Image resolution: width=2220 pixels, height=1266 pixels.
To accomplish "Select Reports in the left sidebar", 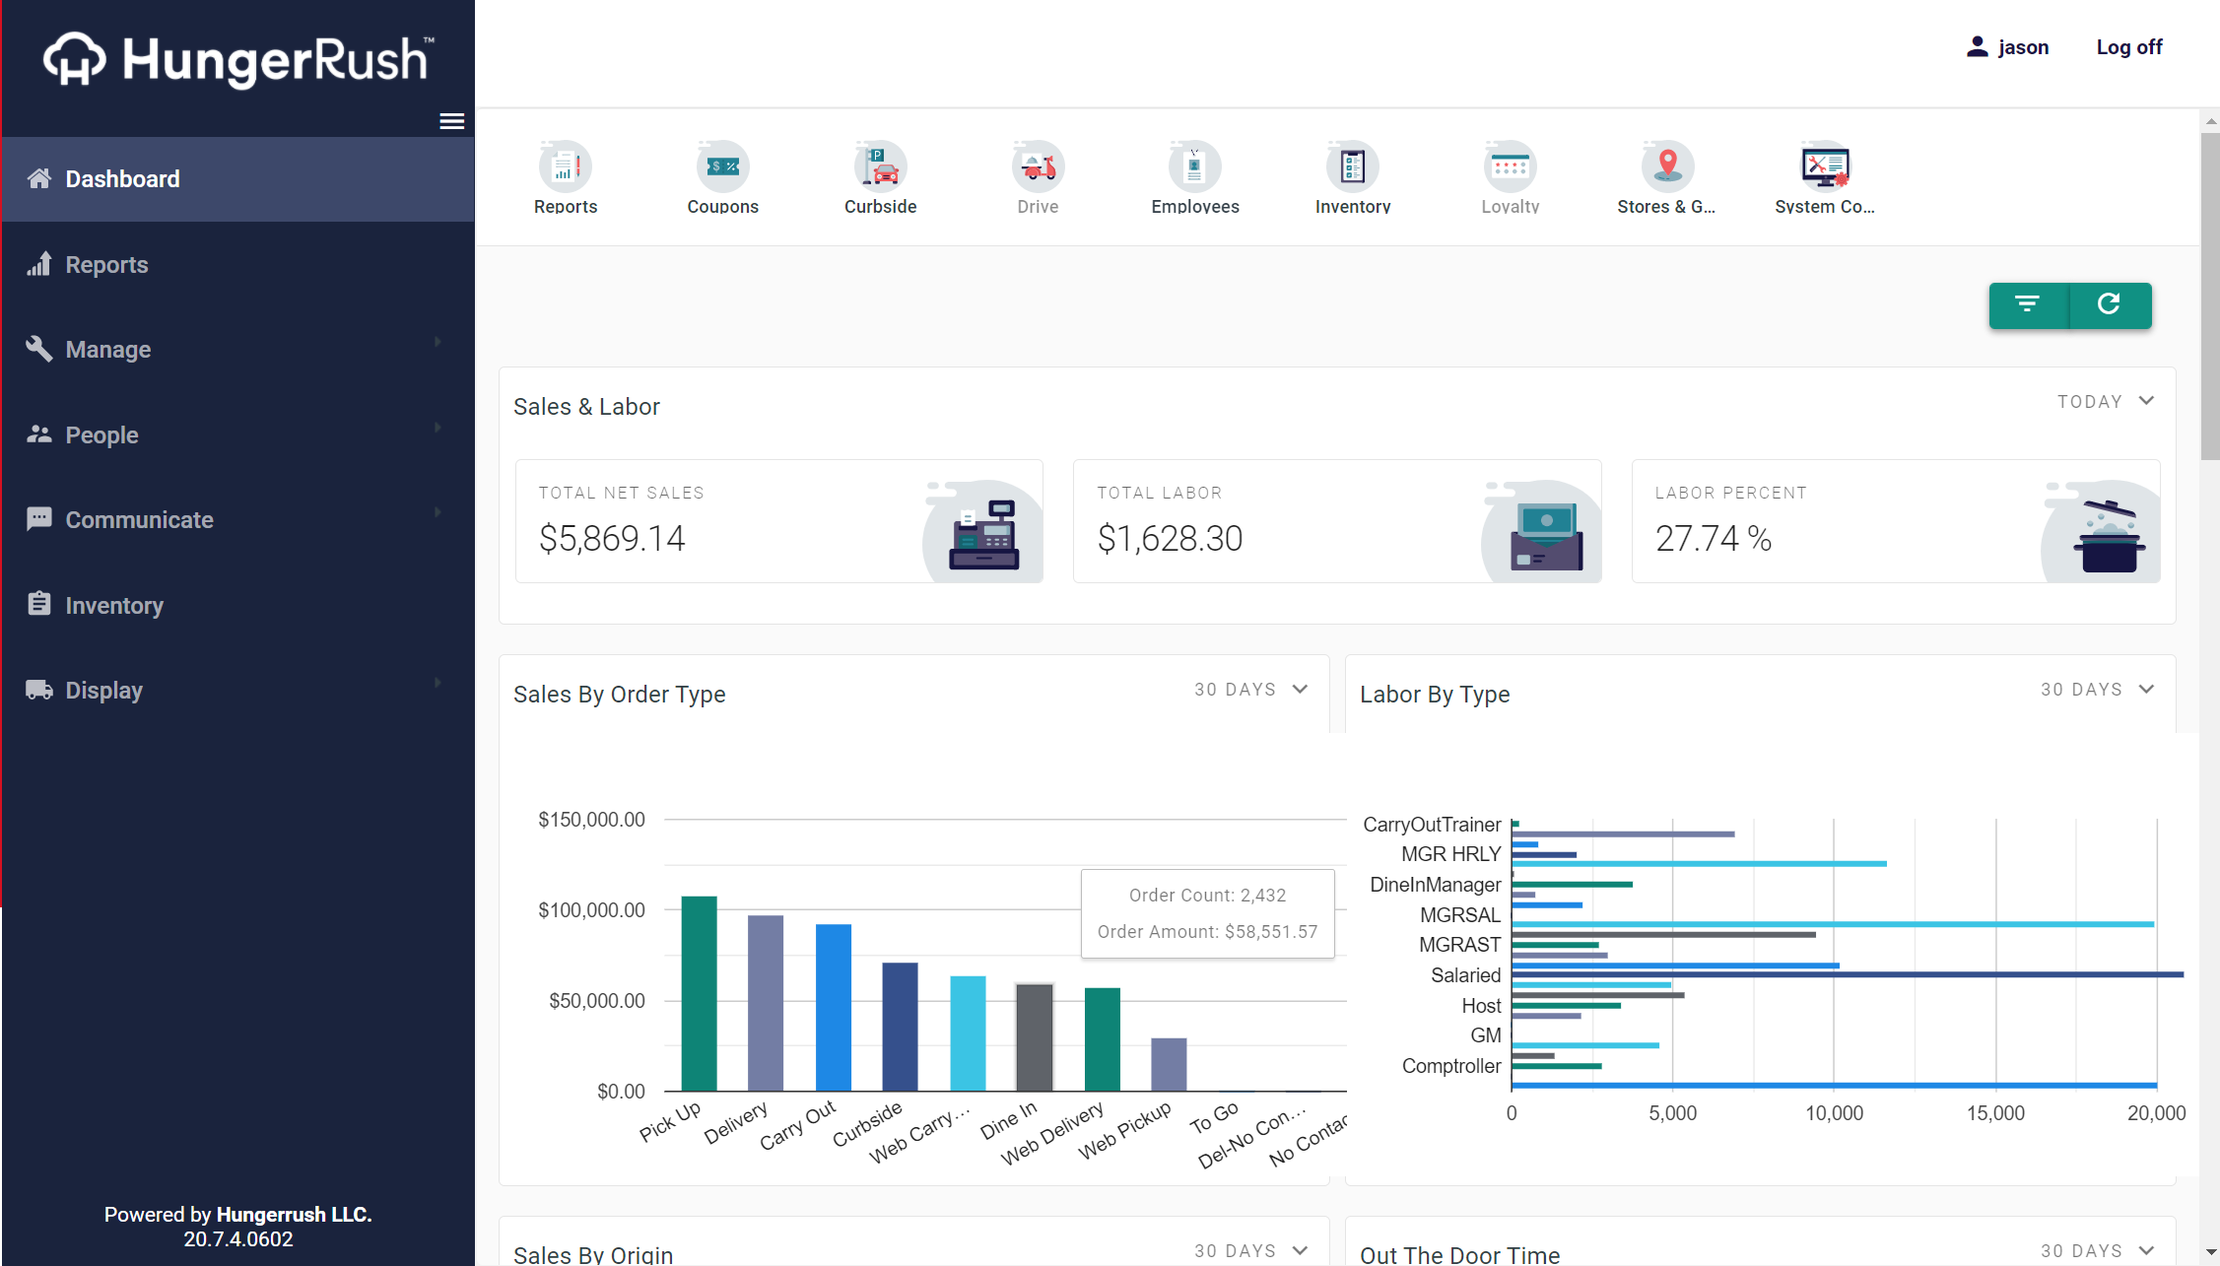I will [x=106, y=265].
